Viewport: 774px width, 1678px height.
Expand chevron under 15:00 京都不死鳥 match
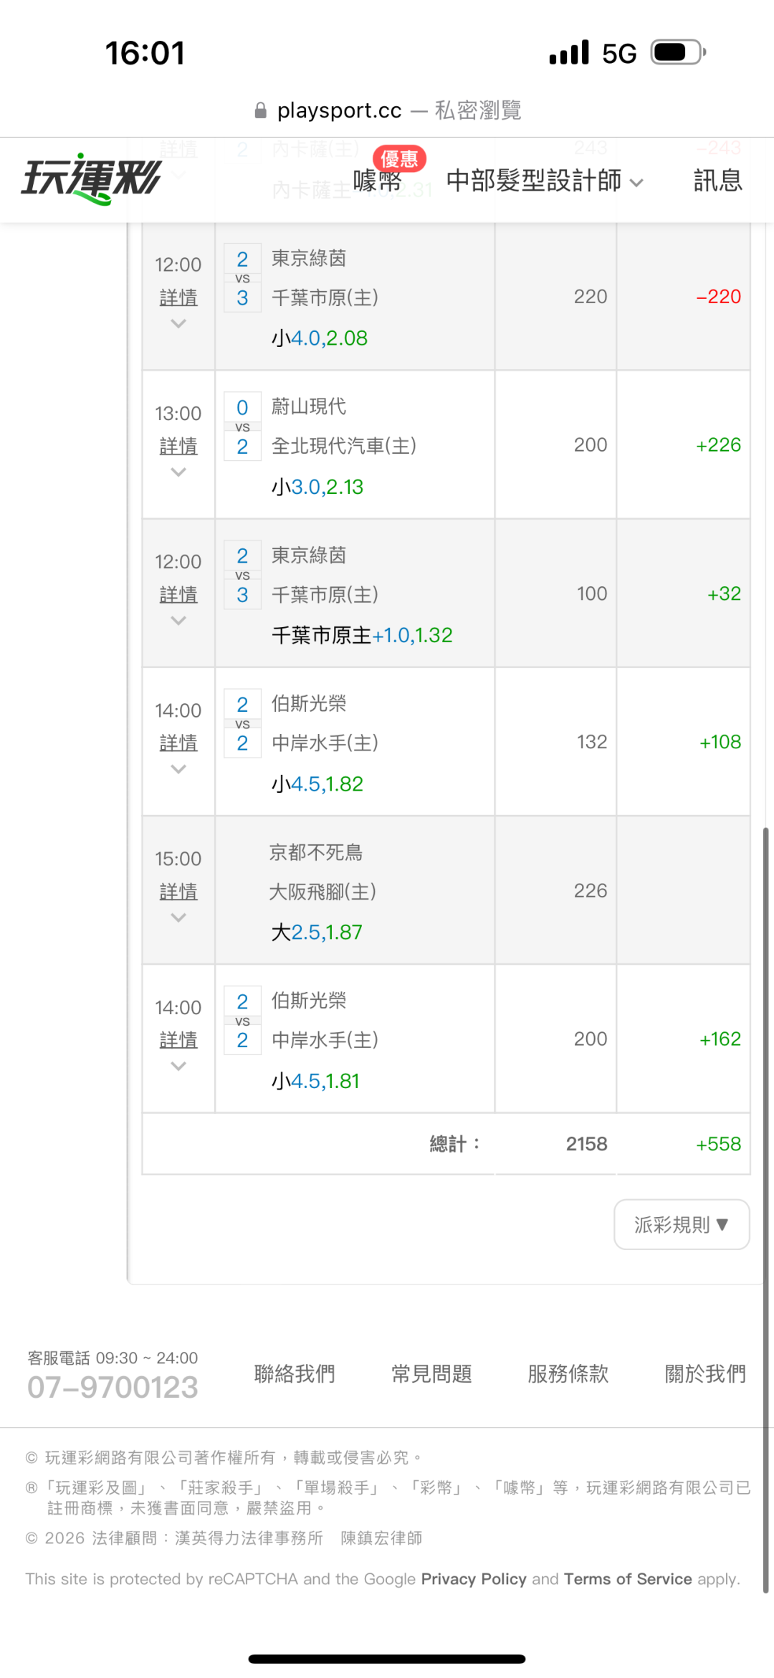[x=178, y=917]
